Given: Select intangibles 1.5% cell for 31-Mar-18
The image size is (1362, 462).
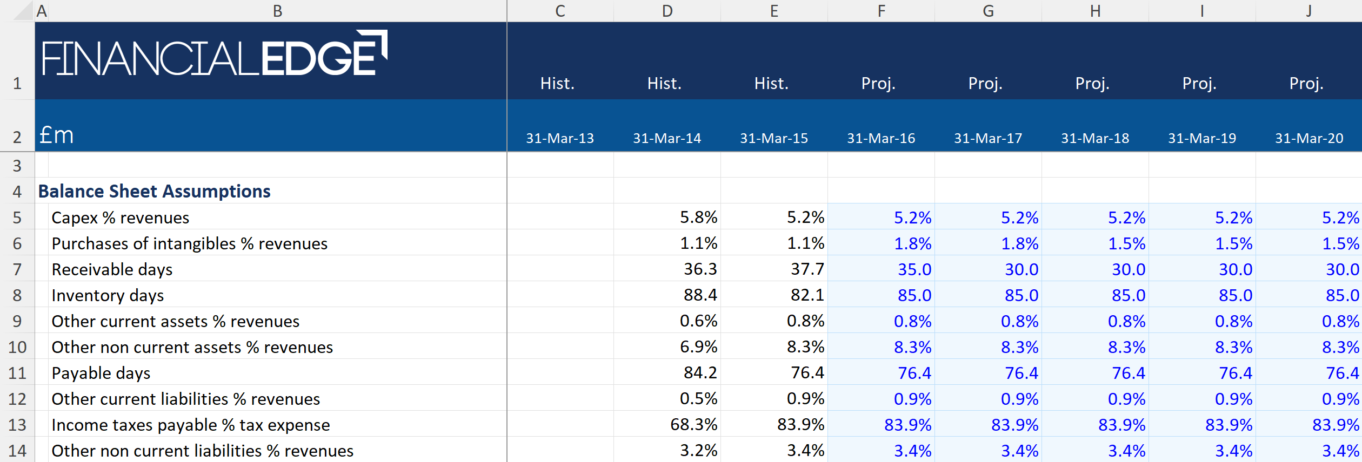Looking at the screenshot, I should point(1095,243).
